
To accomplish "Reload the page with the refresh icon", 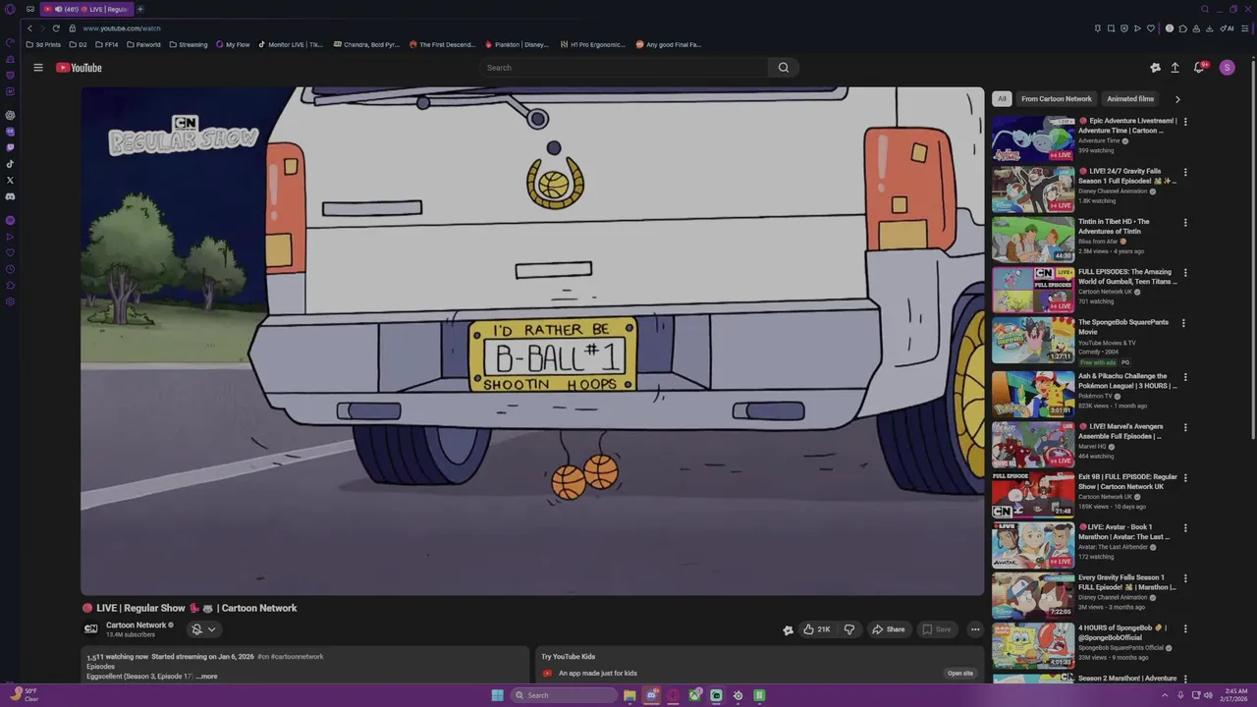I will coord(56,28).
